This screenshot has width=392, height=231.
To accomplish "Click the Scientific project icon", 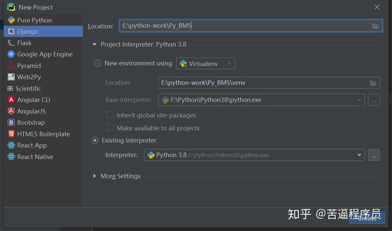I will [x=10, y=89].
